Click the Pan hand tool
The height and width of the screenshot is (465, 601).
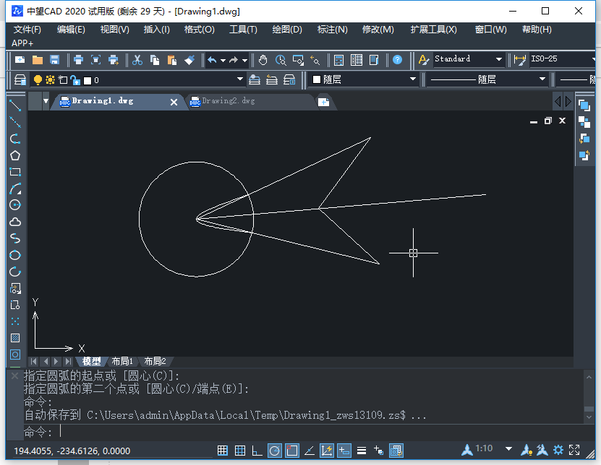click(263, 60)
